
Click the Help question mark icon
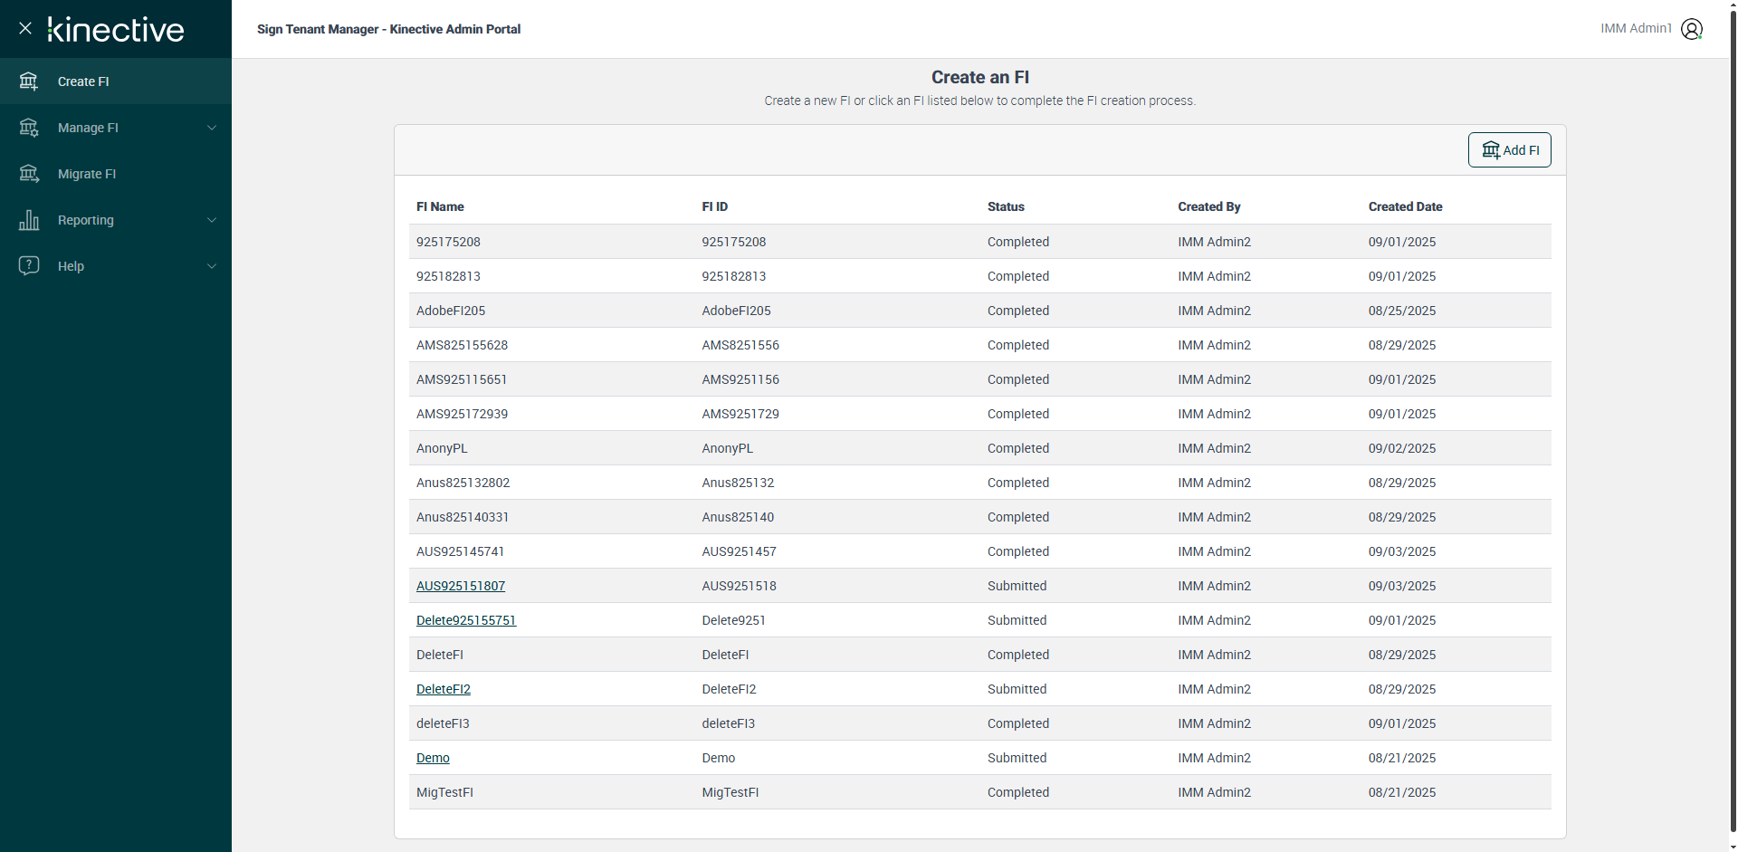(x=29, y=266)
